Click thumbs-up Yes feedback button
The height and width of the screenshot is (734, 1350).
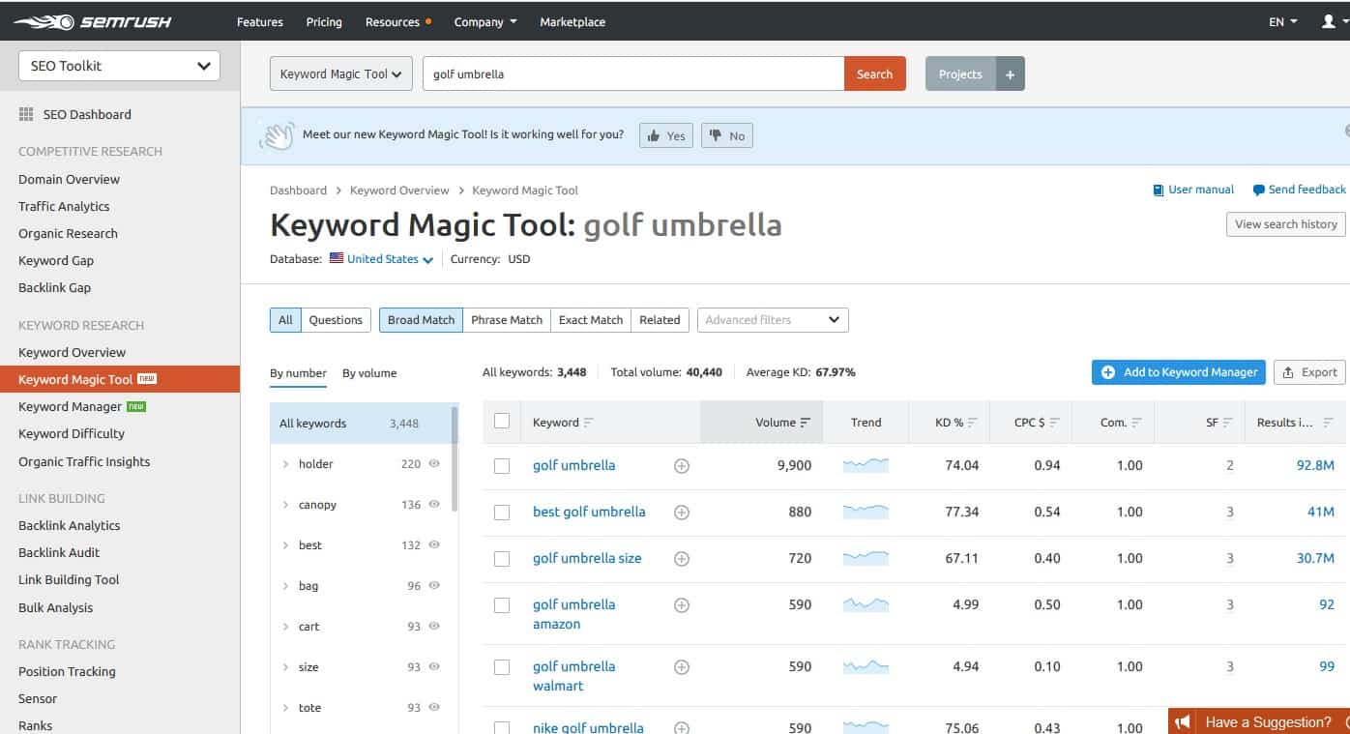point(666,136)
